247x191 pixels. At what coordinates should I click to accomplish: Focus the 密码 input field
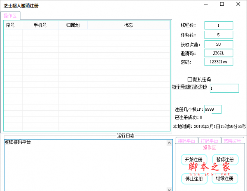[x=218, y=62]
